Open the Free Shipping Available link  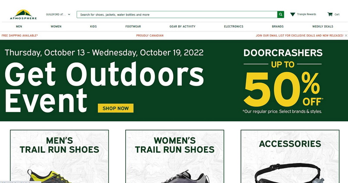click(20, 36)
